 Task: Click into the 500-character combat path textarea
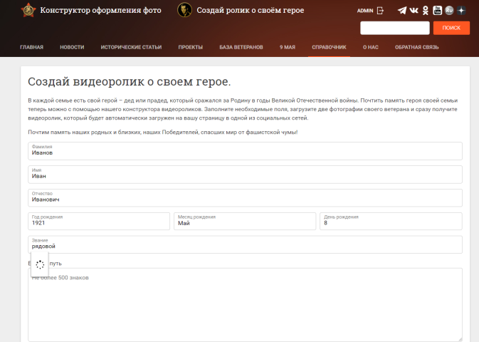point(245,304)
